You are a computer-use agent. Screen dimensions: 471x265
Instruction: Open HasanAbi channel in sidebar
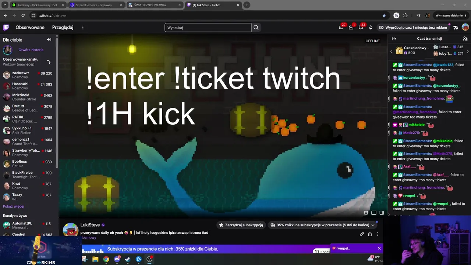(28, 86)
